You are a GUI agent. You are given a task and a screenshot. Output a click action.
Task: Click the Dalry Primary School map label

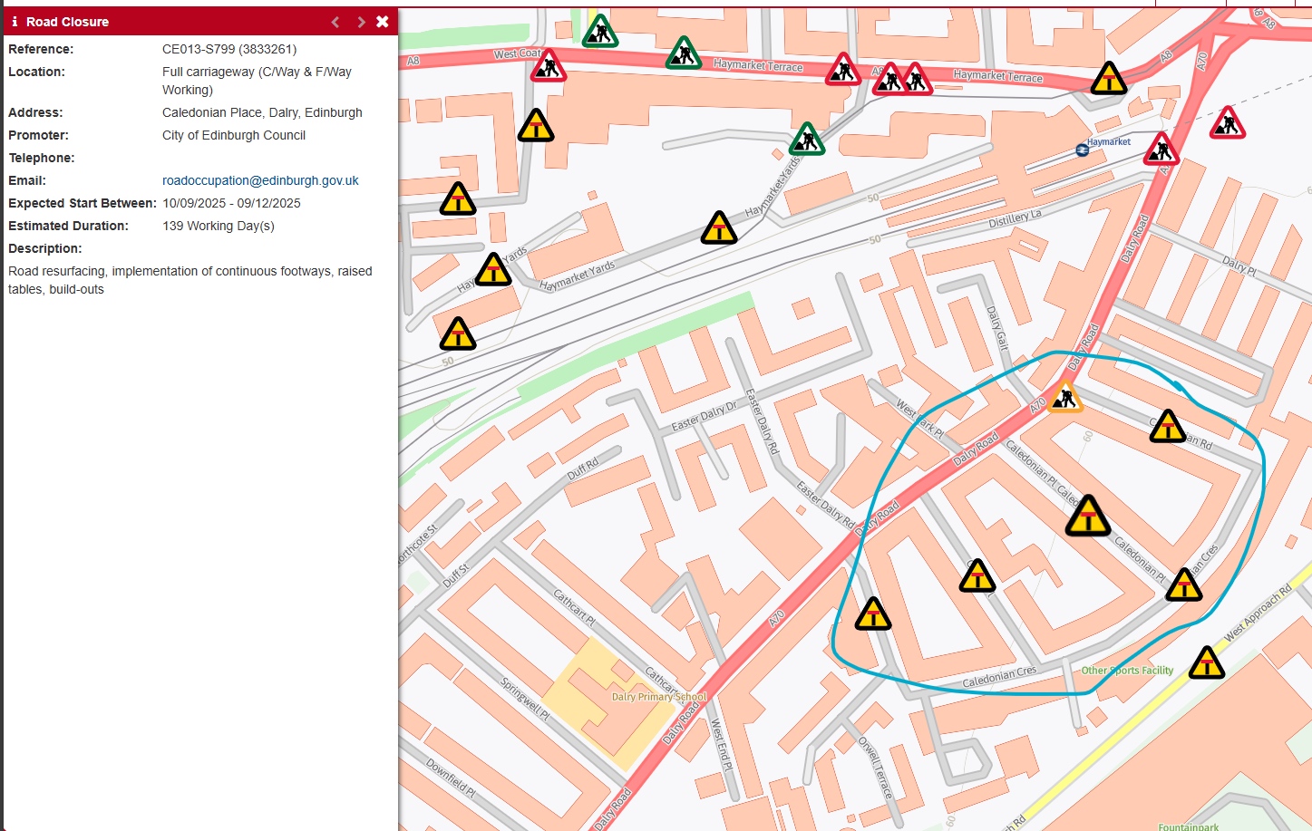(658, 697)
